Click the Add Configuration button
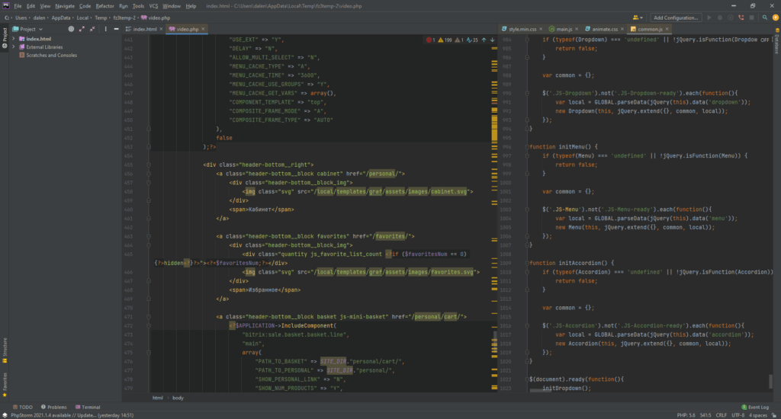This screenshot has height=419, width=781. pos(676,17)
